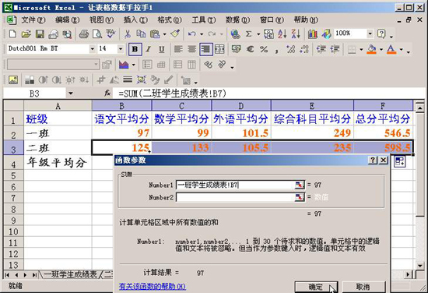Viewport: 428px width, 293px height.
Task: Cut selection with the scissors icon
Action: (127, 34)
